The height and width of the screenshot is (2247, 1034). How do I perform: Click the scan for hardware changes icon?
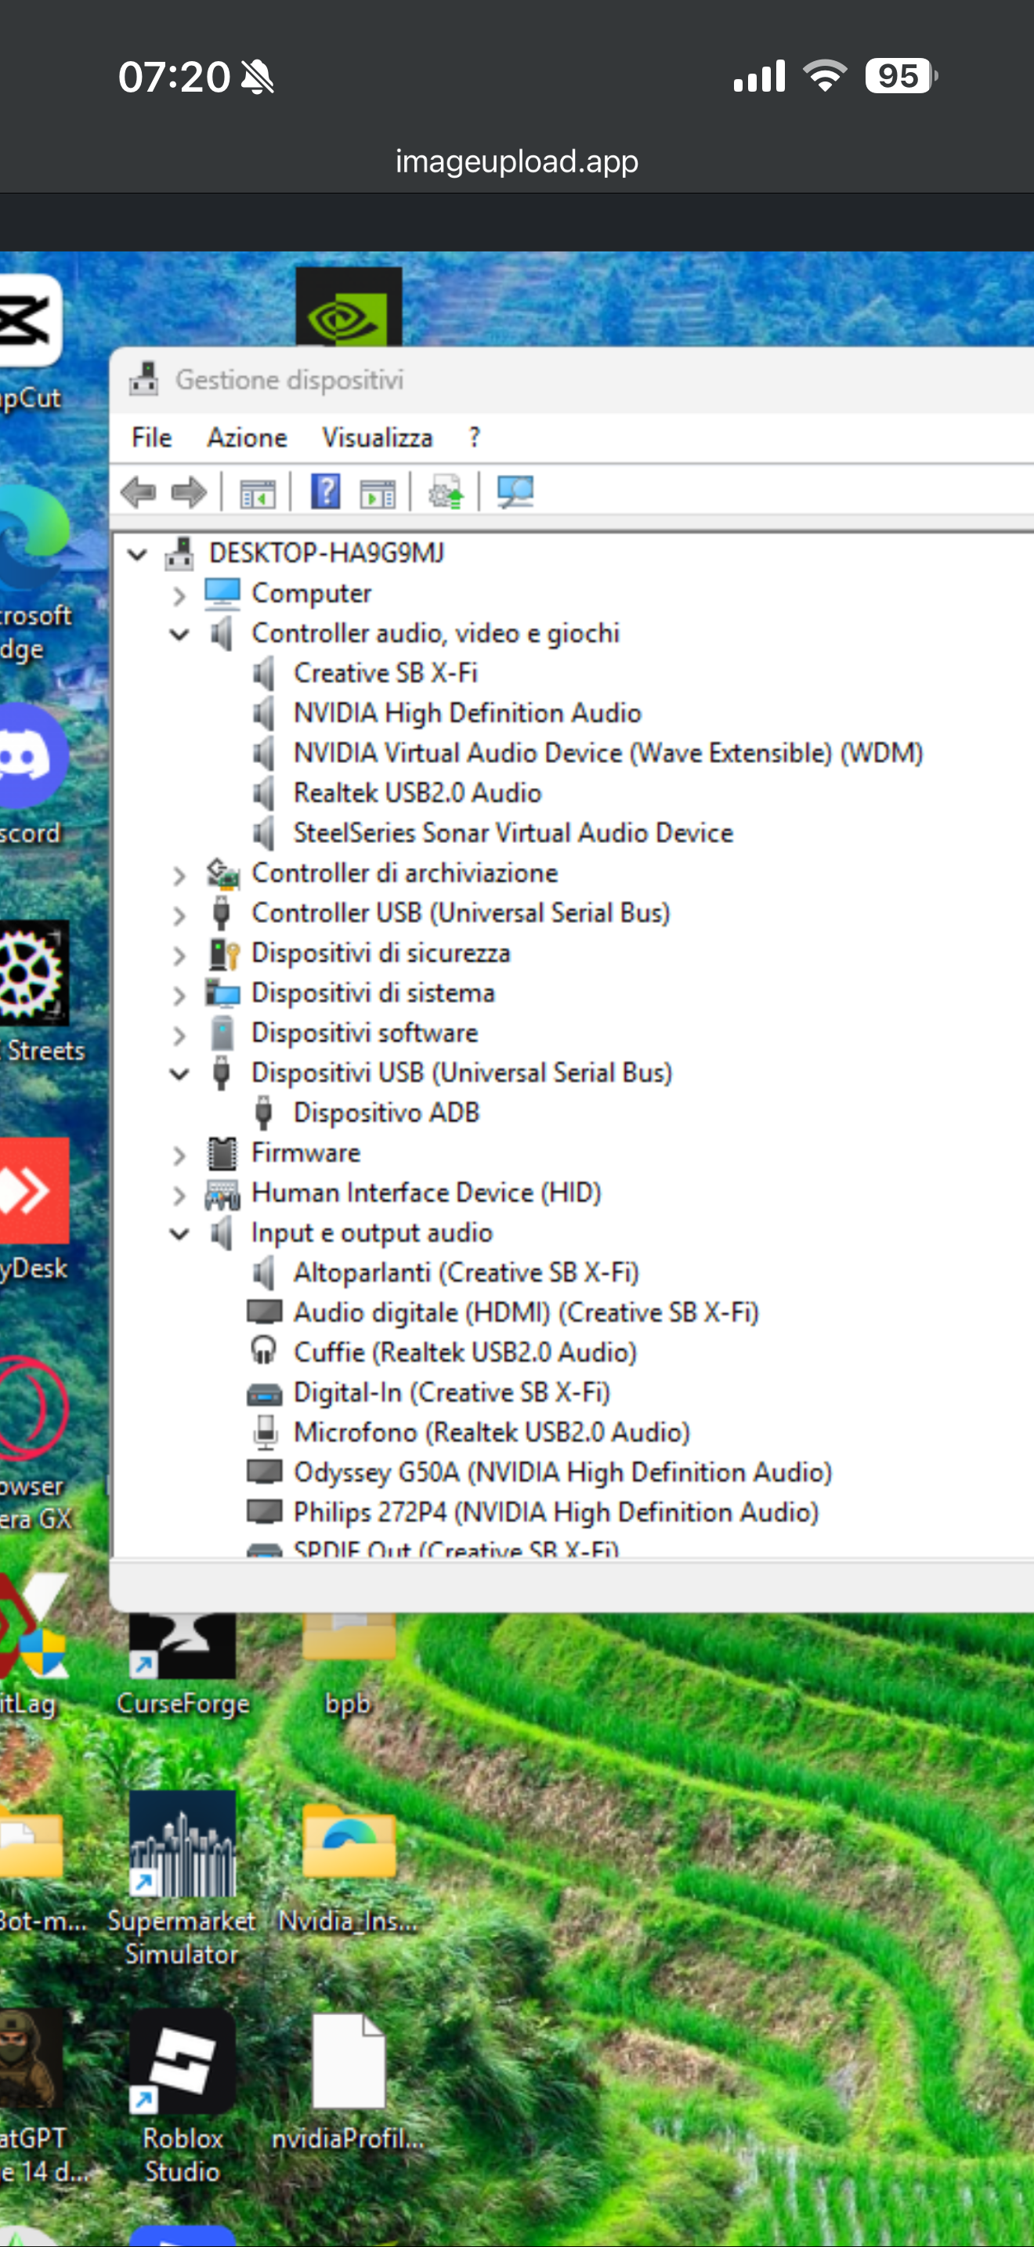[x=515, y=494]
